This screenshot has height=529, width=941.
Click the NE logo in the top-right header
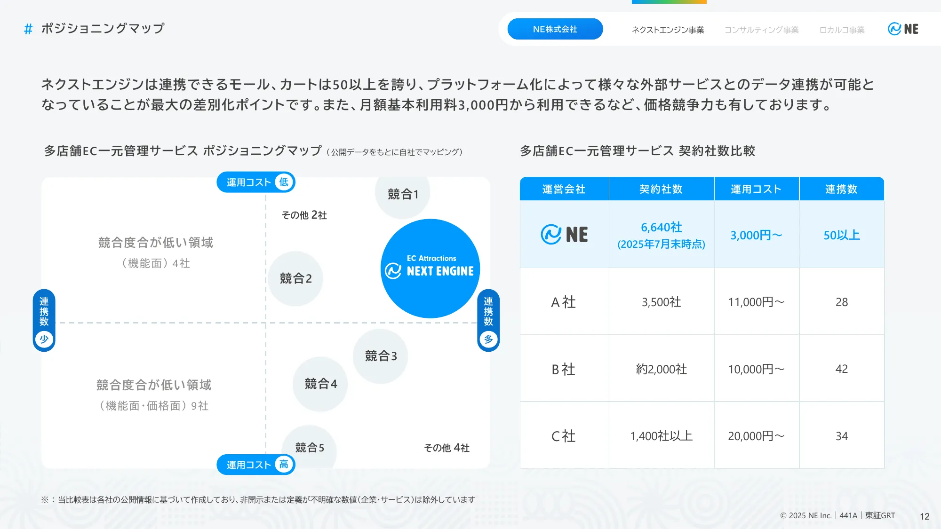tap(903, 29)
